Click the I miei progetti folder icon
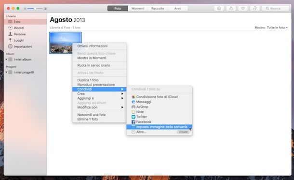 (11, 72)
